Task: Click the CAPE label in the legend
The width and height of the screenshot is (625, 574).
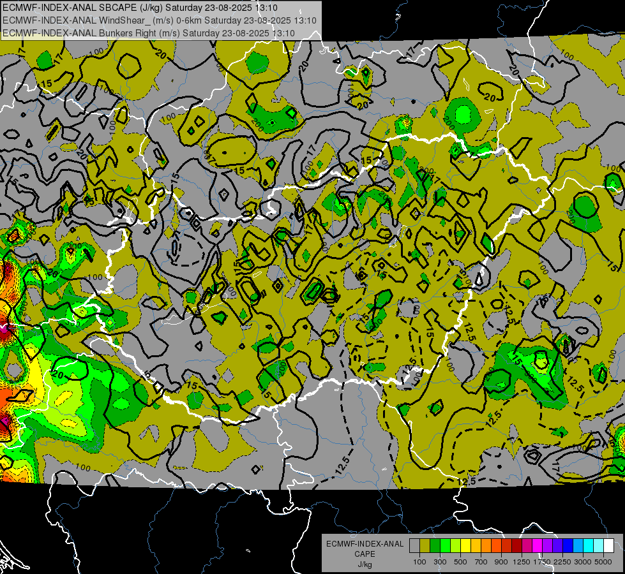Action: point(365,554)
